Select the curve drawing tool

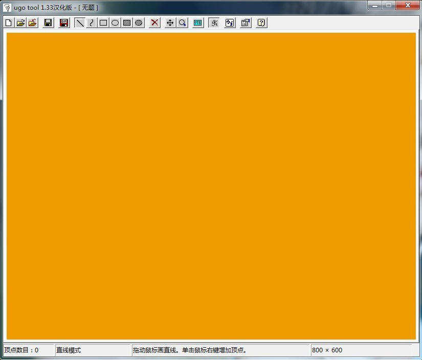92,23
